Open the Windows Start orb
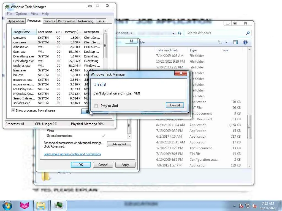The width and height of the screenshot is (282, 211). pyautogui.click(x=7, y=206)
